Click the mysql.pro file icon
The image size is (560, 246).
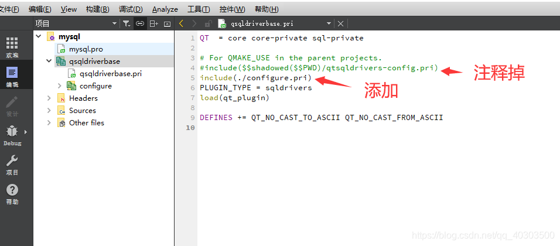click(x=62, y=49)
